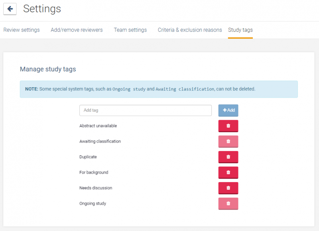319x231 pixels.
Task: Click the back arrow next to Settings
Action: [10, 9]
